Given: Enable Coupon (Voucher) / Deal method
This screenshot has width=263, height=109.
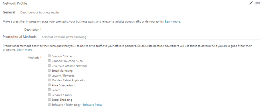Looking at the screenshot, I should click(49, 61).
